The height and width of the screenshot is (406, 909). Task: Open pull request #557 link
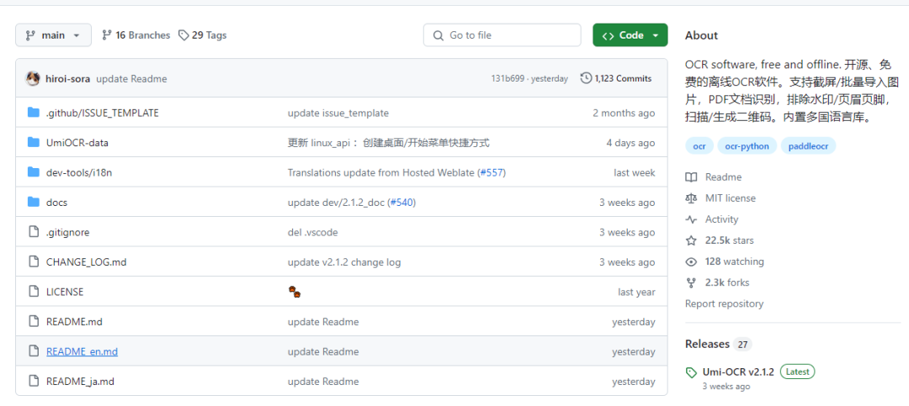[492, 172]
